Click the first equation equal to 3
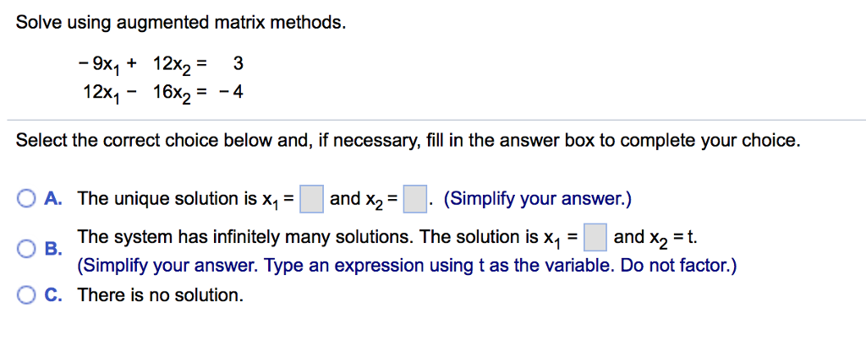The image size is (866, 361). click(160, 66)
